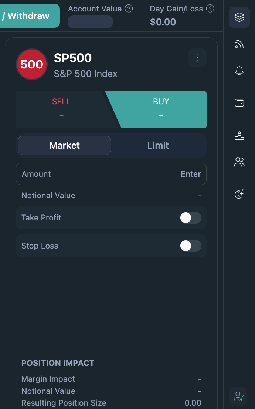Open the SP500 three-dot options menu
255x409 pixels.
coord(197,58)
